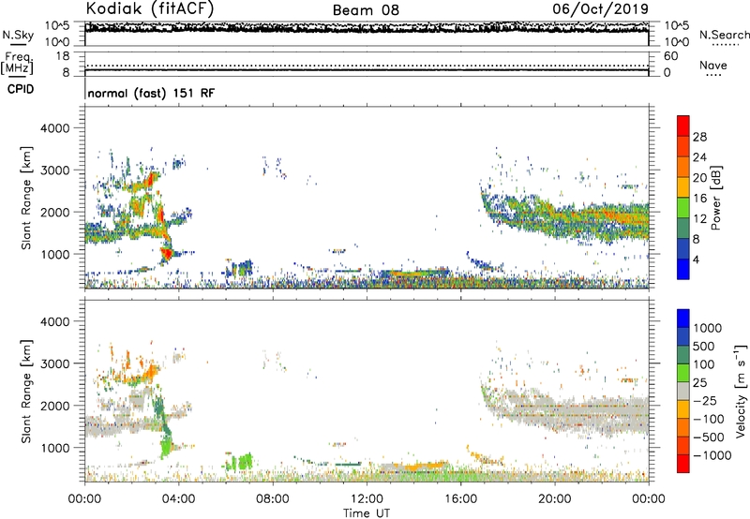Click the "Beam 08" heading

(x=366, y=10)
